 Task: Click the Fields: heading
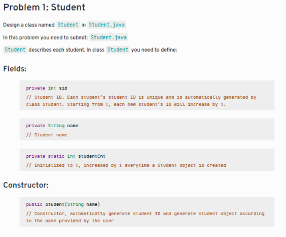15,69
